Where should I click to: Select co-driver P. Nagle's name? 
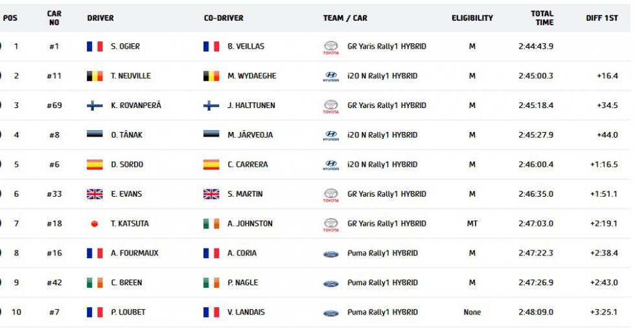[242, 283]
